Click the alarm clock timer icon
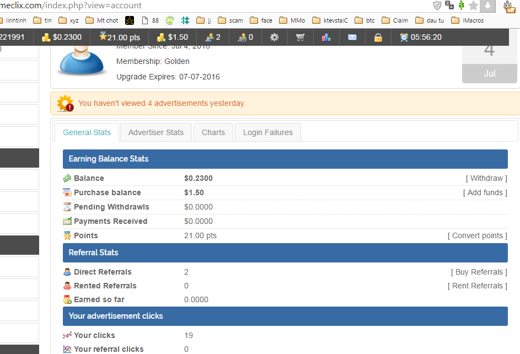Screen dimensions: 520x354 [404, 37]
